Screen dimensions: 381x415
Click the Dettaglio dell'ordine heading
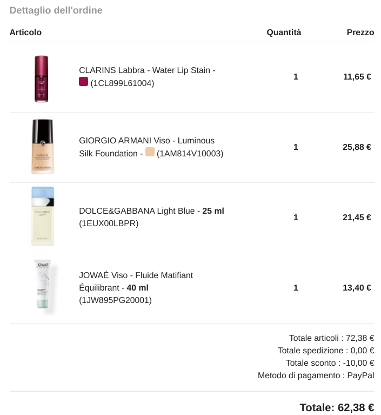click(x=56, y=10)
